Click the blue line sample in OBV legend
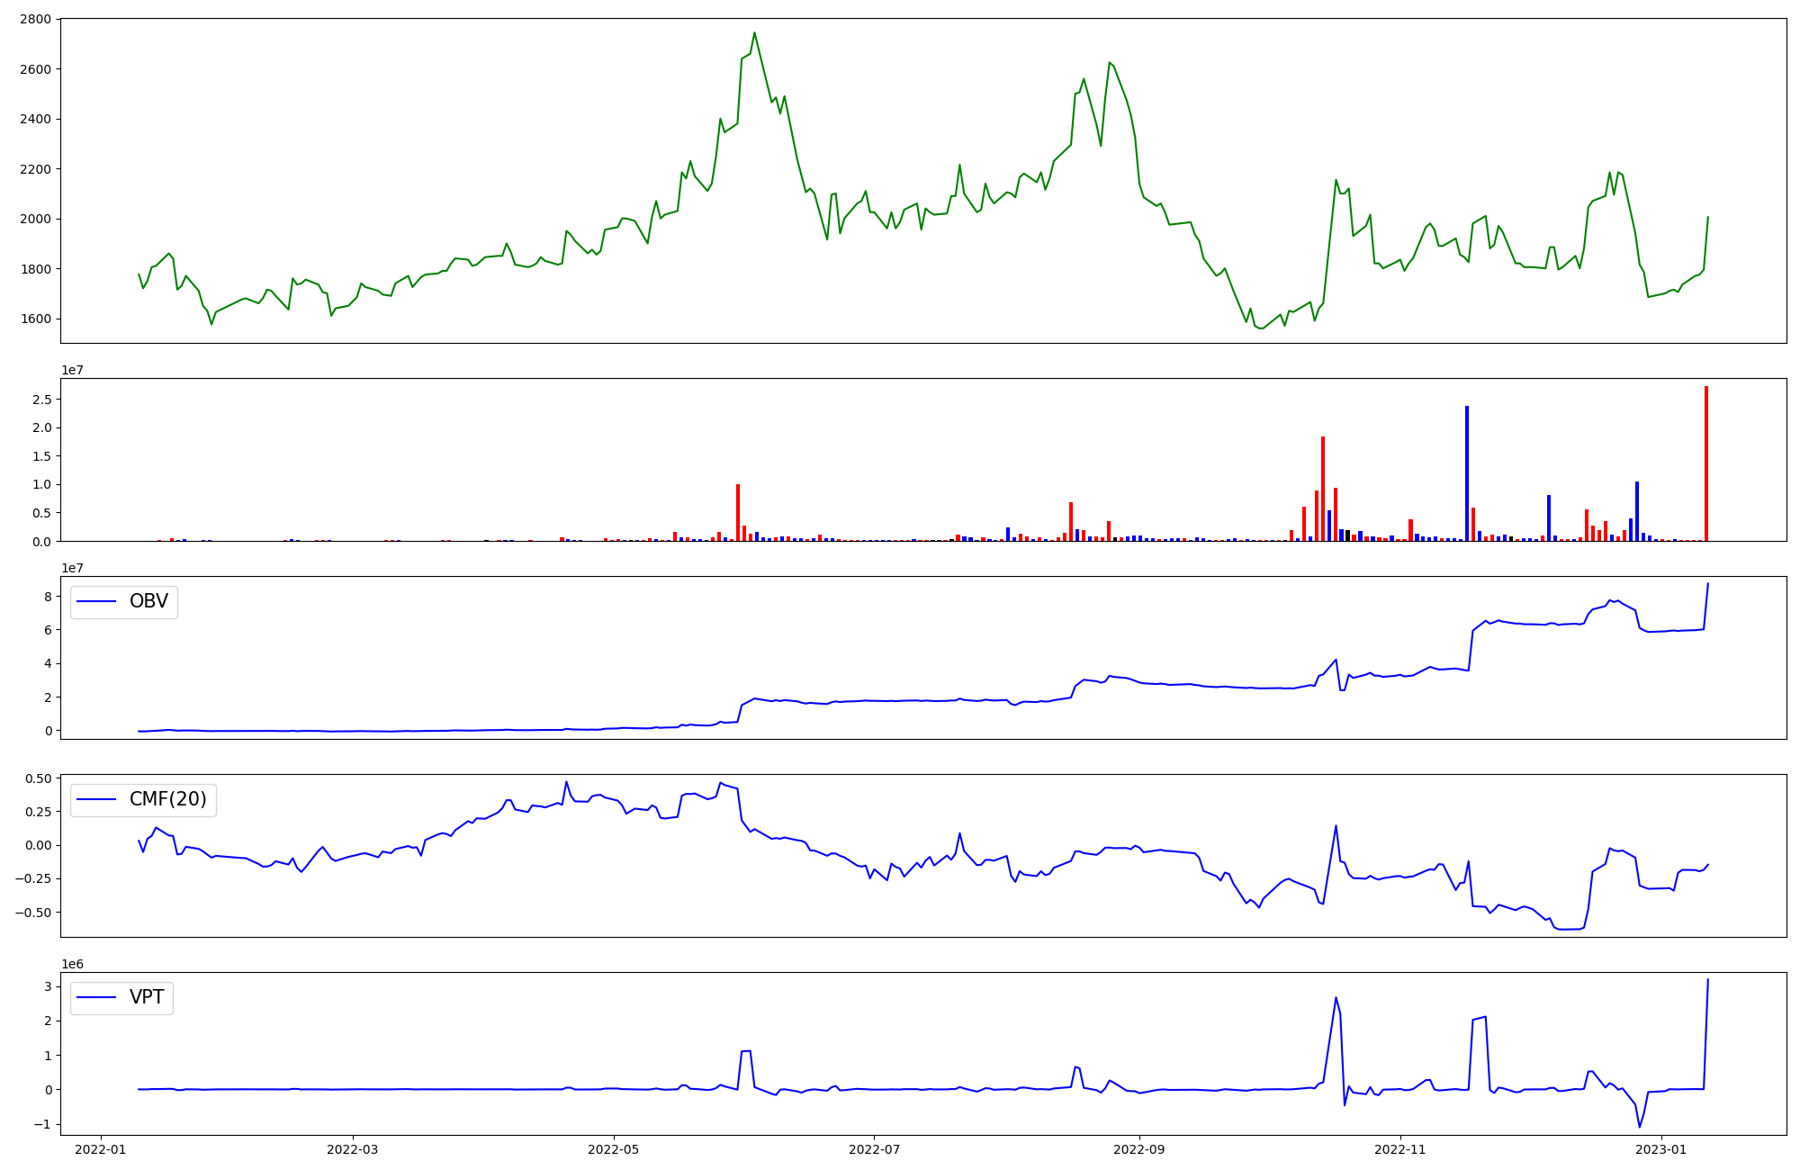 [96, 602]
